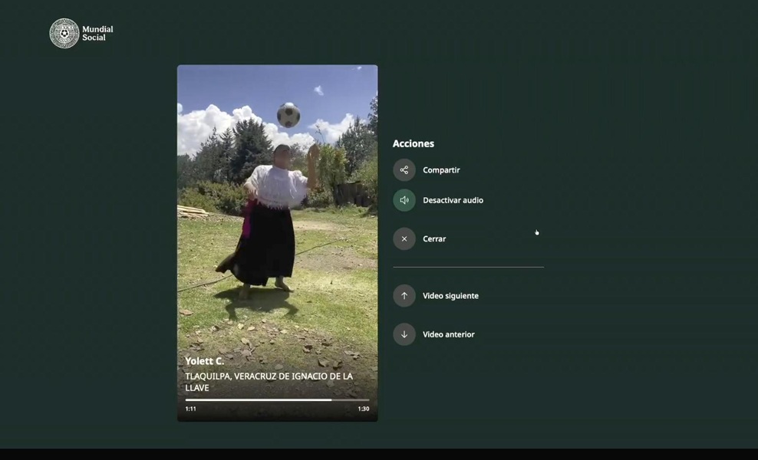Viewport: 758px width, 460px height.
Task: Click the down arrow icon for previous video
Action: (404, 334)
